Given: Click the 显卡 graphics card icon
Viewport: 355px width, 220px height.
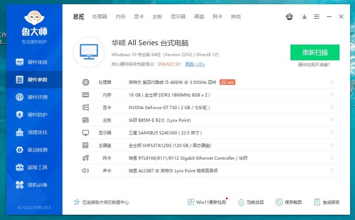Looking at the screenshot, I should 86,107.
